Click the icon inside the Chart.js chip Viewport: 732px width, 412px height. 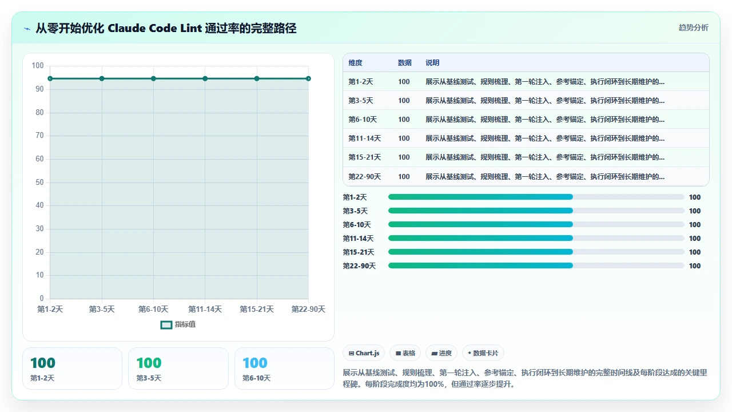pos(351,354)
